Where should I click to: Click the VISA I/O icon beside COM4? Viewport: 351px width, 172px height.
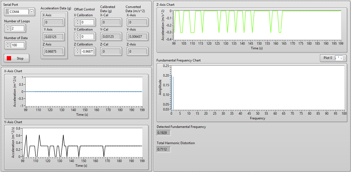point(7,12)
